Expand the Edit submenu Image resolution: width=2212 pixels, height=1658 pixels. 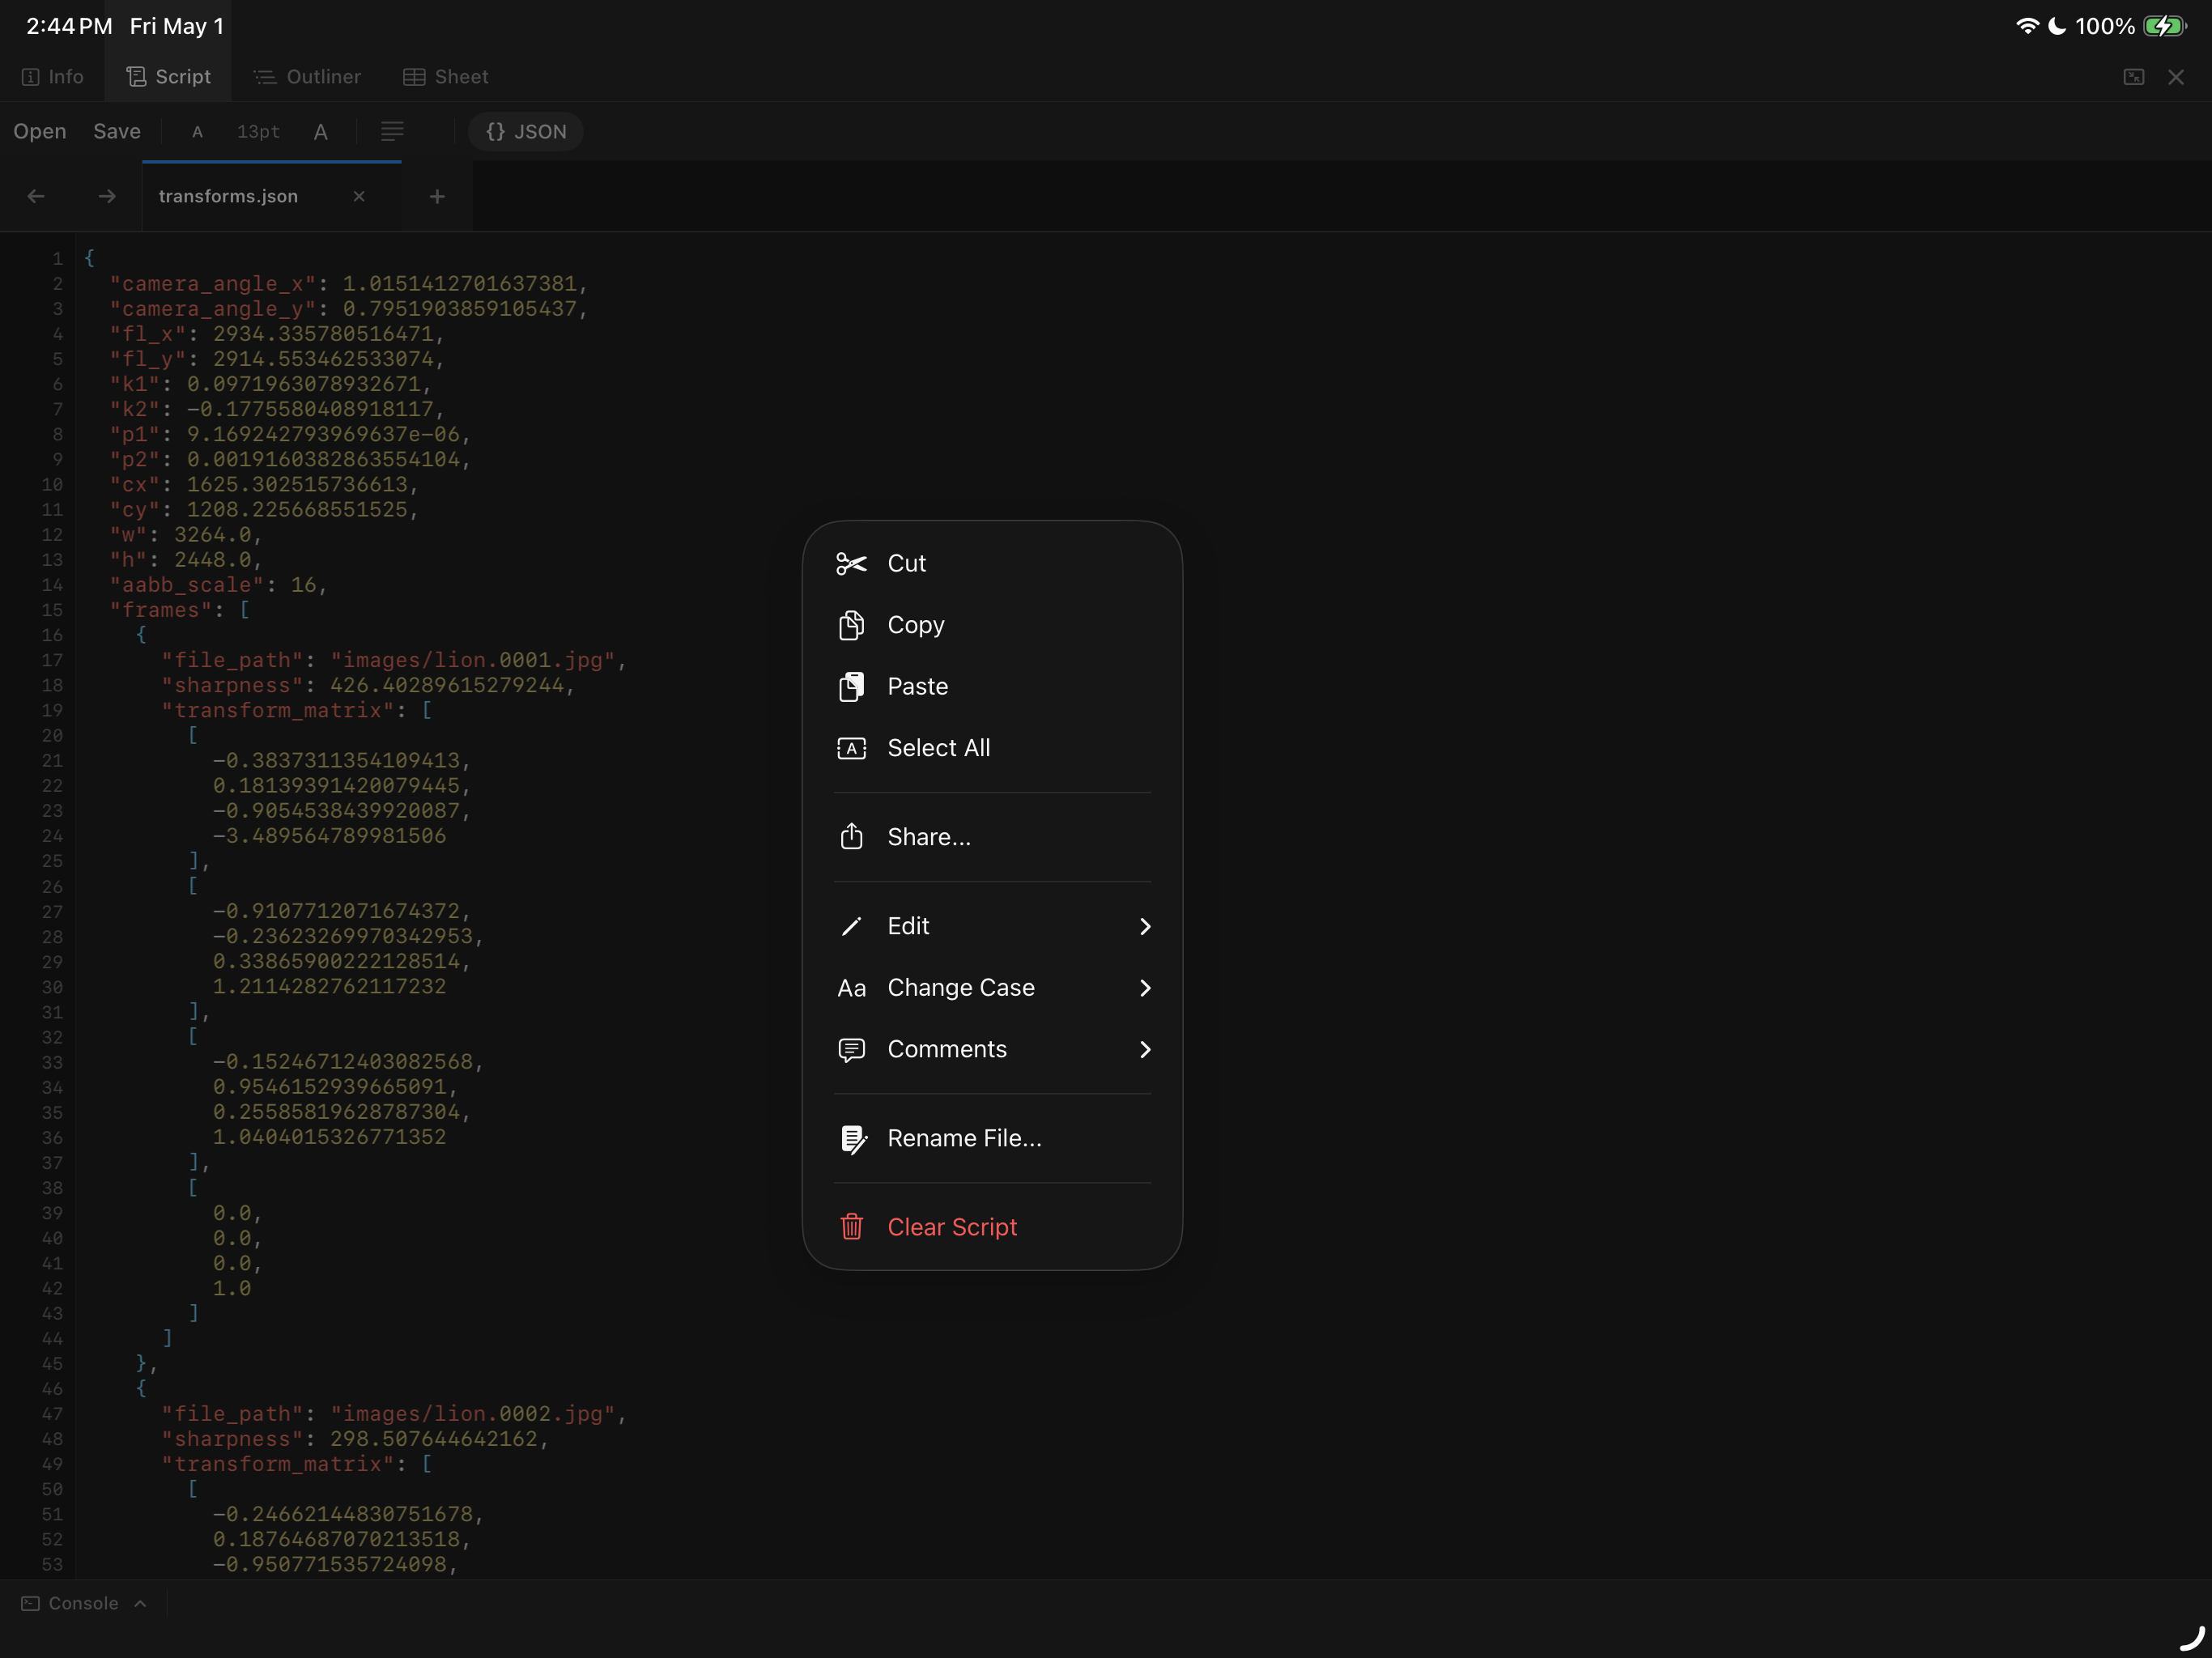992,926
